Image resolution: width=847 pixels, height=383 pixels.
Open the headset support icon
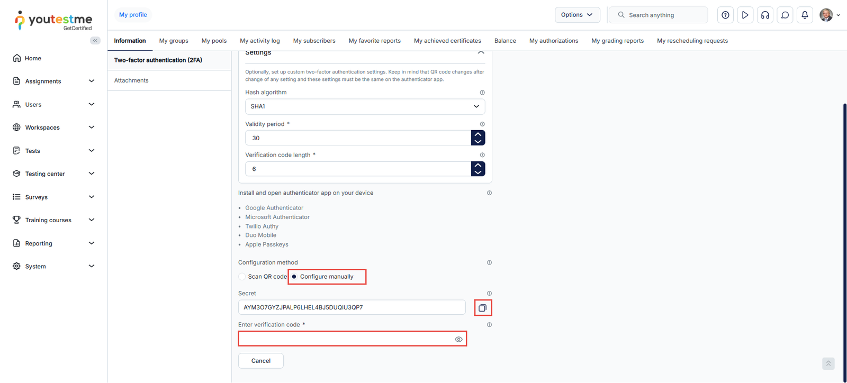pyautogui.click(x=765, y=15)
